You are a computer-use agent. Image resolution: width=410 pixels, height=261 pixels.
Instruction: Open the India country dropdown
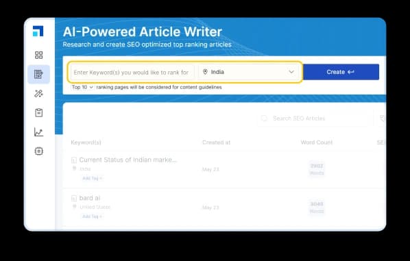[249, 72]
